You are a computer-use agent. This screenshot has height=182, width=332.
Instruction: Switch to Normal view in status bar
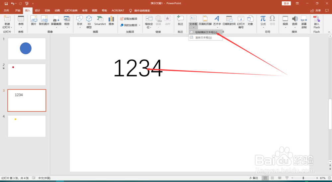point(265,178)
